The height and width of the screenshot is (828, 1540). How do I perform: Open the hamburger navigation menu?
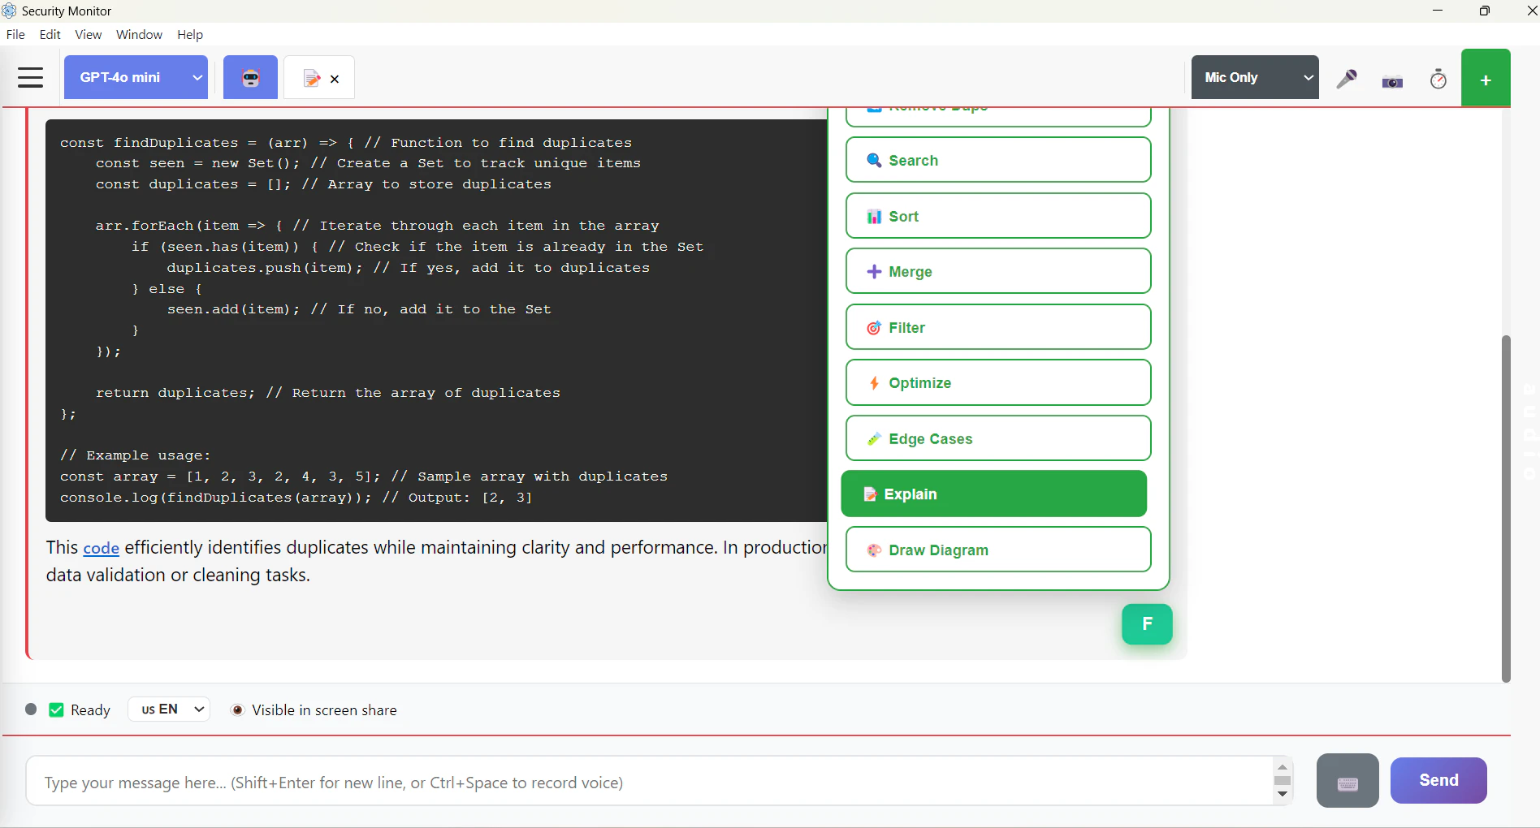[x=30, y=77]
